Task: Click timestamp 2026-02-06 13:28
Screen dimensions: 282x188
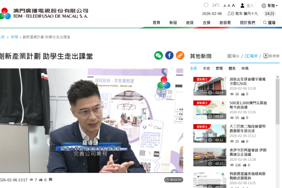Action: coord(243,160)
